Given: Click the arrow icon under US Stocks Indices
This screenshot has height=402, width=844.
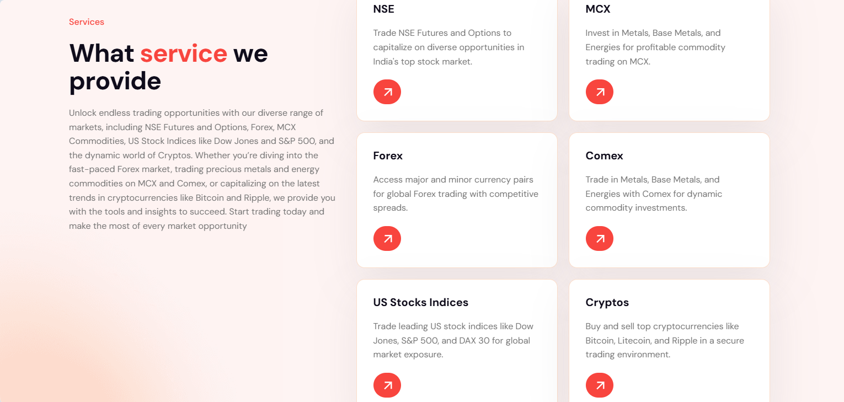Looking at the screenshot, I should point(387,385).
